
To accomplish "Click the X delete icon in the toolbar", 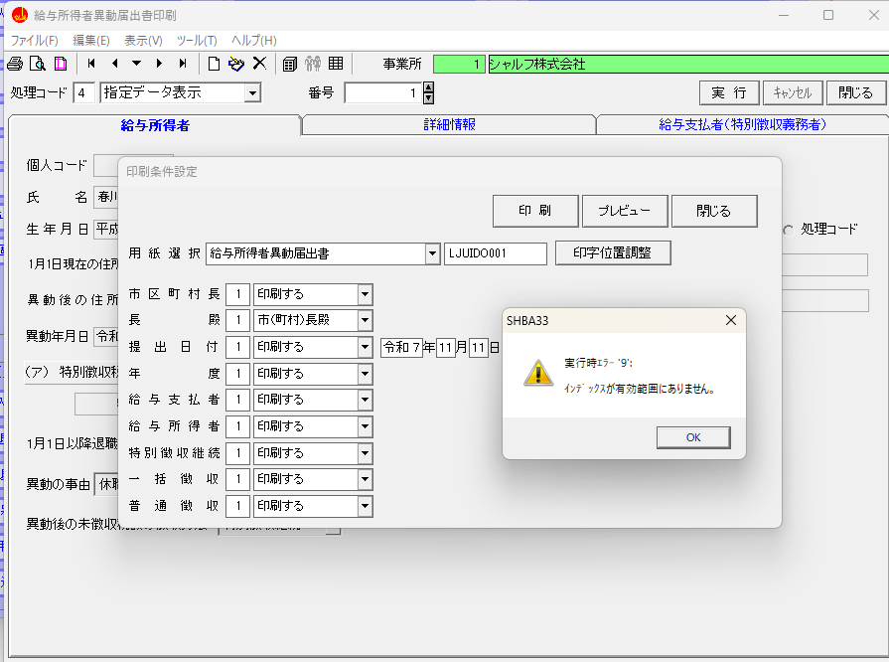I will point(259,64).
